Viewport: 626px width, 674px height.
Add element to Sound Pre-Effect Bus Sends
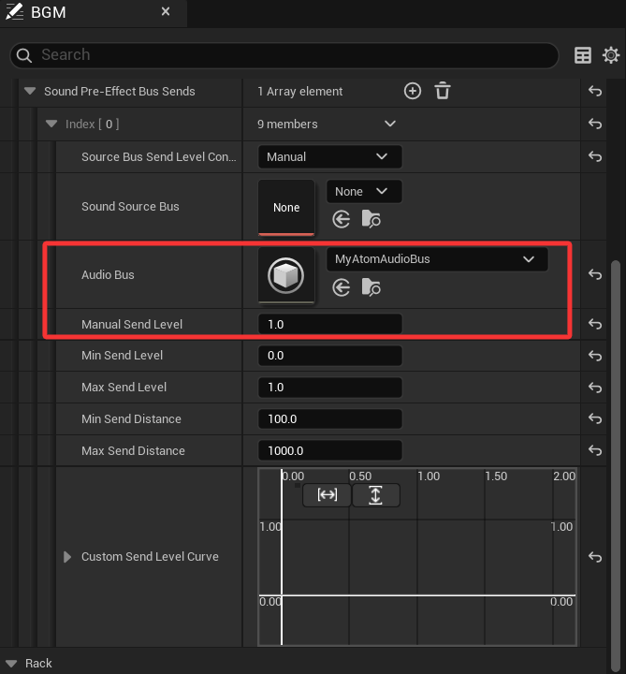pyautogui.click(x=413, y=91)
